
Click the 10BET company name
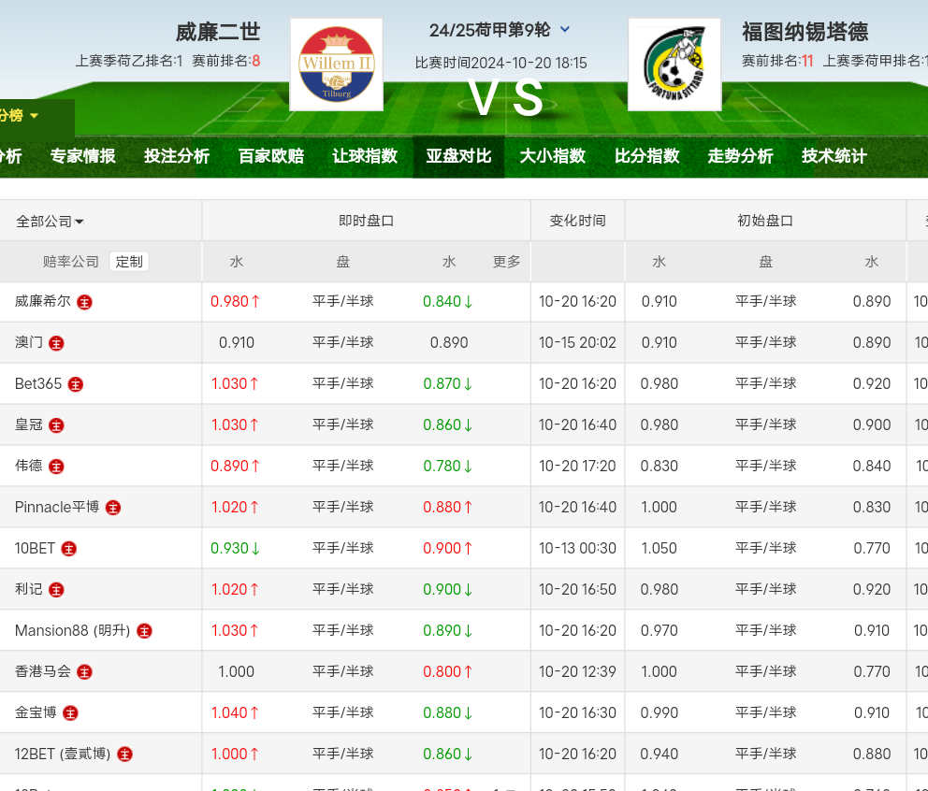click(x=35, y=548)
